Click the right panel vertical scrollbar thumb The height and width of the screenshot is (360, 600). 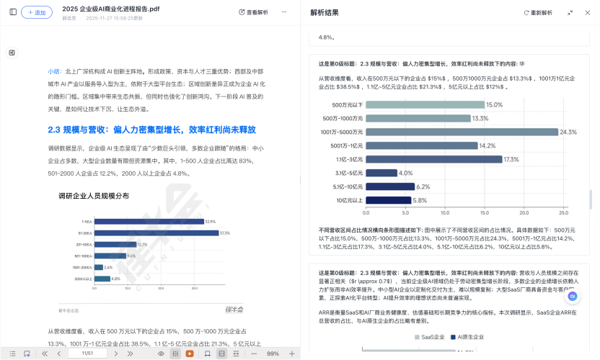tap(591, 199)
